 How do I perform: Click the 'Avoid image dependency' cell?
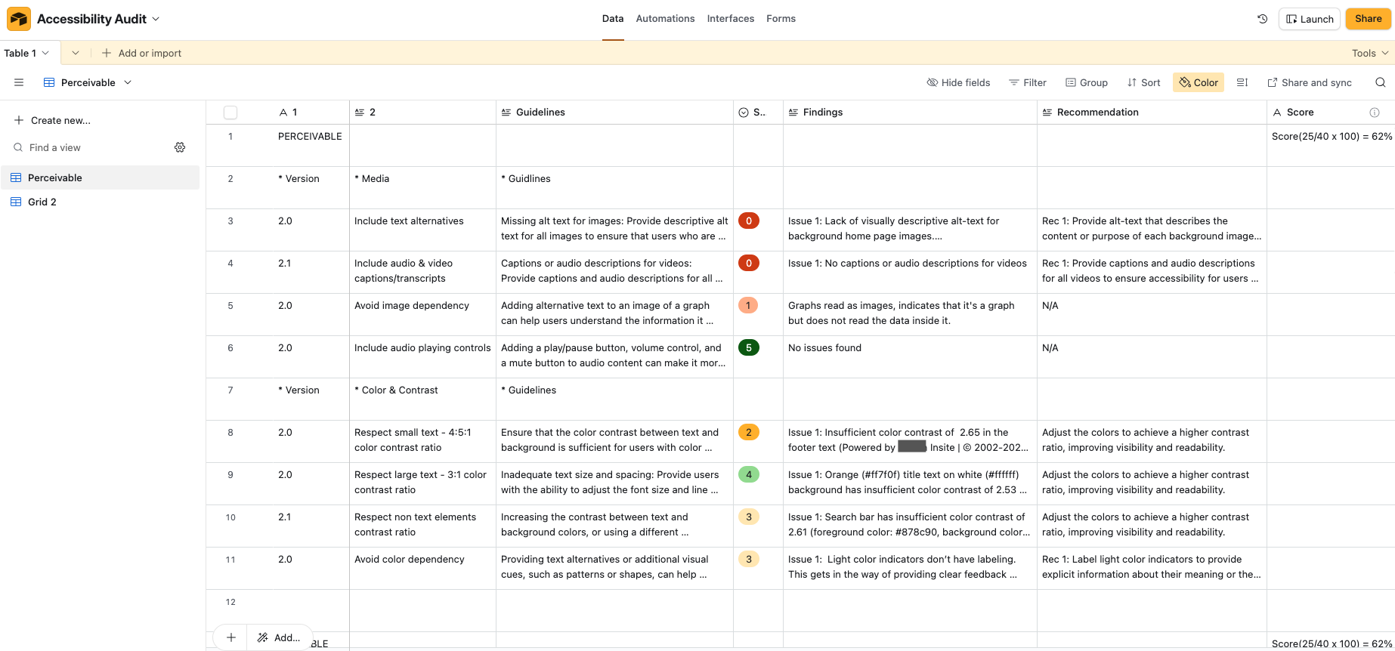pos(422,315)
